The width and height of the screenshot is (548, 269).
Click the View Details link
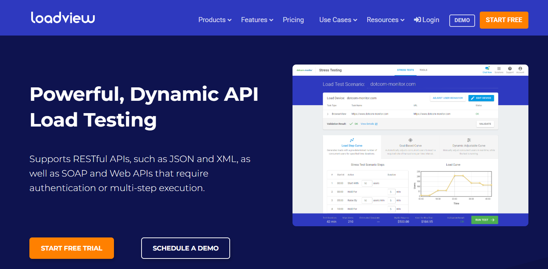click(x=369, y=124)
